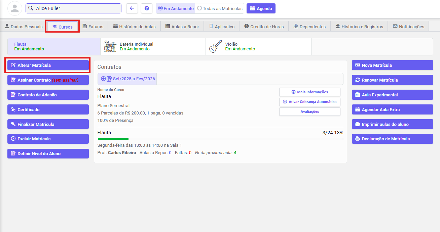Viewport: 440px width, 232px height.
Task: Select the Set/2025 a Fev/2026 contract
Action: (x=128, y=79)
